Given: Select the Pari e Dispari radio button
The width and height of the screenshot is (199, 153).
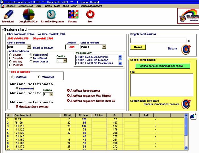Looking at the screenshot, I should tap(31, 58).
